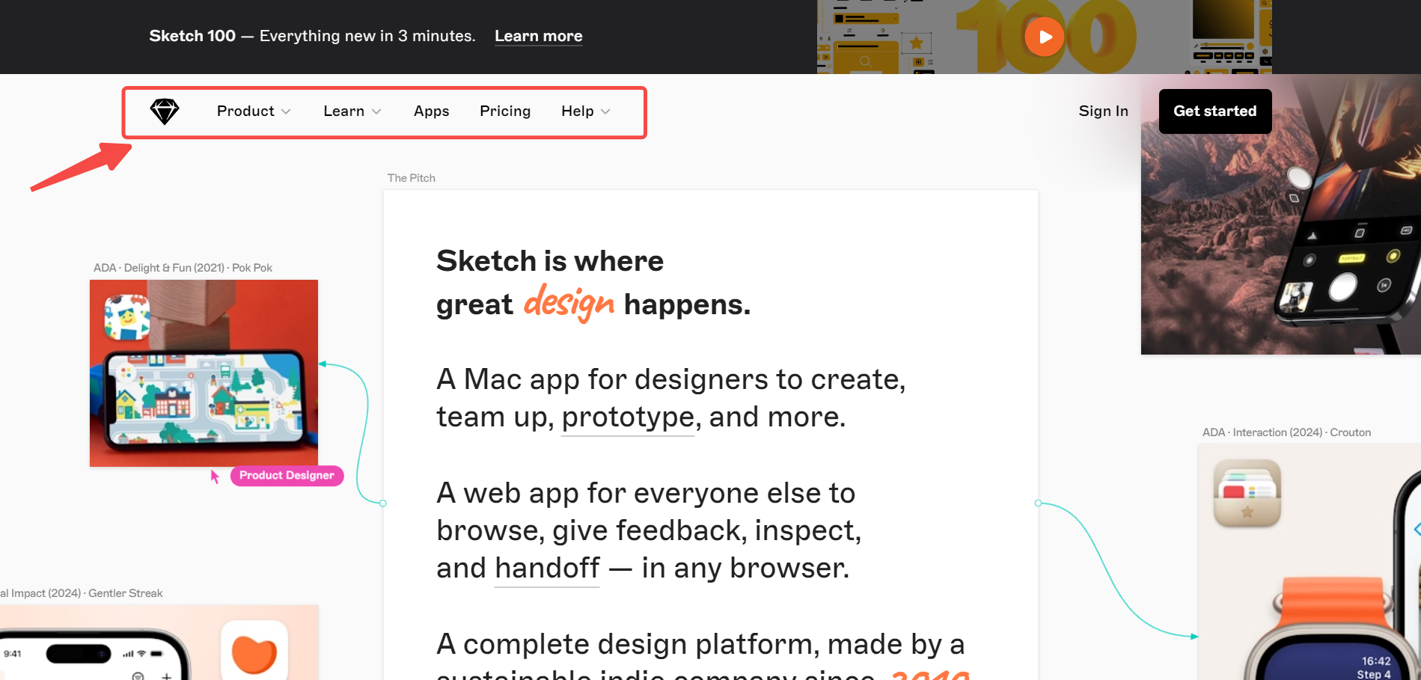Open the Pricing page
This screenshot has width=1421, height=680.
(x=505, y=111)
